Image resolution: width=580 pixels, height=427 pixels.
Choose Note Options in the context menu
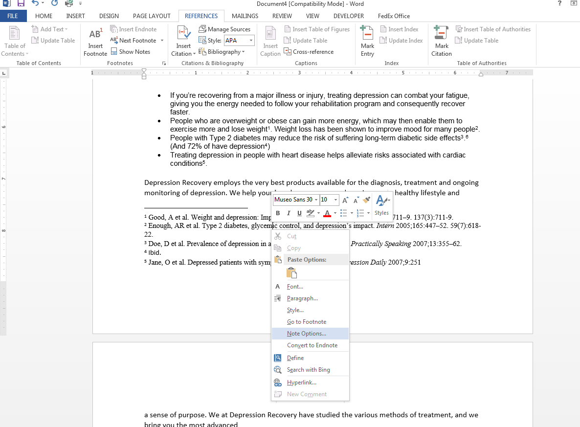click(306, 334)
